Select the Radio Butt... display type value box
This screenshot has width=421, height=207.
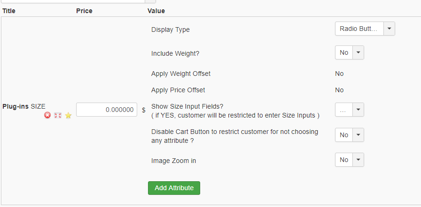[x=359, y=29]
